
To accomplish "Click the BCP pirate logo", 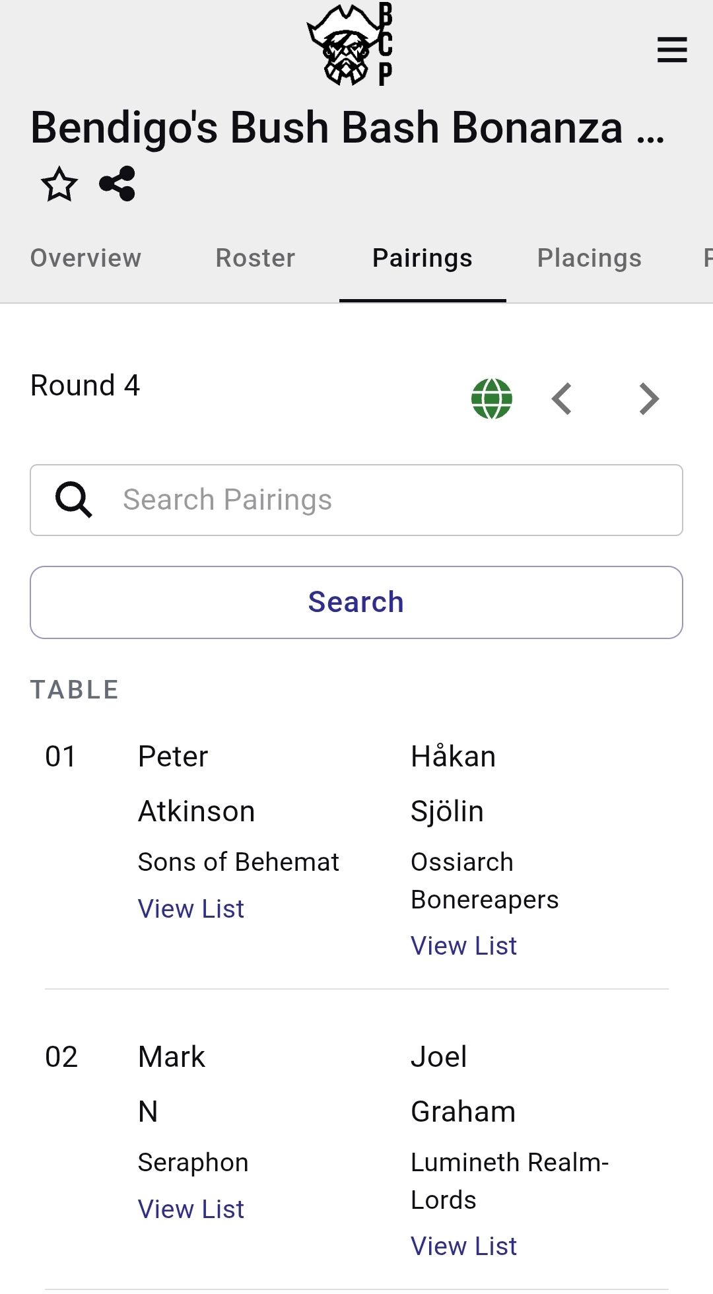I will 350,45.
